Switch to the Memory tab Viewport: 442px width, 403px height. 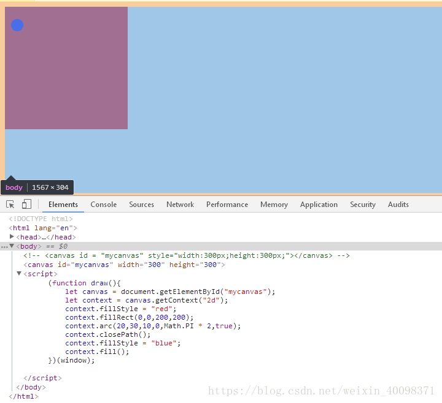[274, 205]
